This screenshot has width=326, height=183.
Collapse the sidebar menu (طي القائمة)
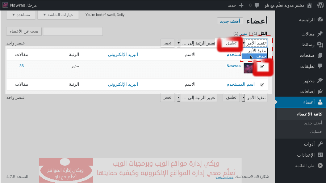[320, 166]
